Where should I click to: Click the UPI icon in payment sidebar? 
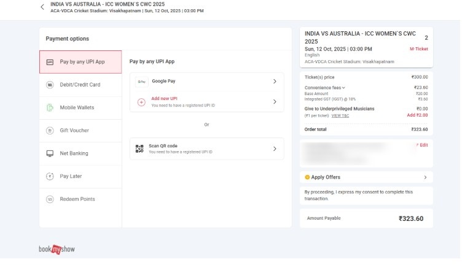coord(50,62)
